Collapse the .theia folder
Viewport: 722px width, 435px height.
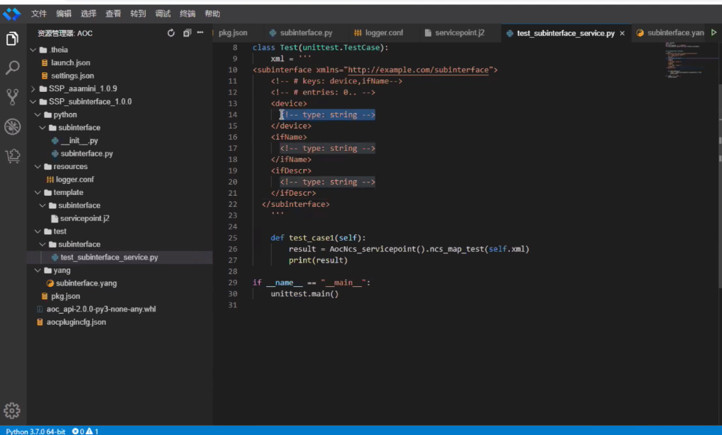click(32, 50)
